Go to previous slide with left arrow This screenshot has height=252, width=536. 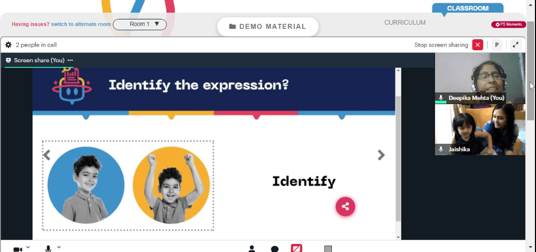pos(47,155)
